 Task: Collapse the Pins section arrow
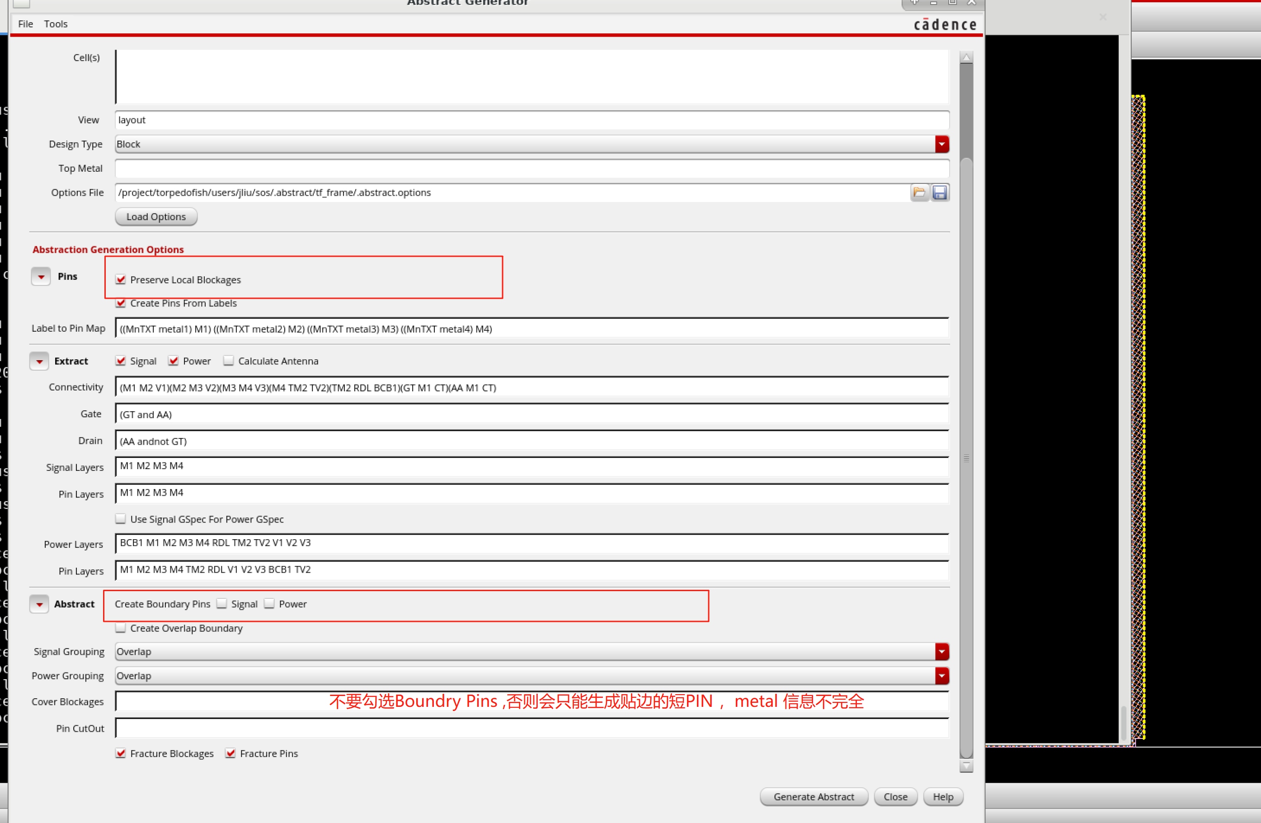pyautogui.click(x=41, y=277)
